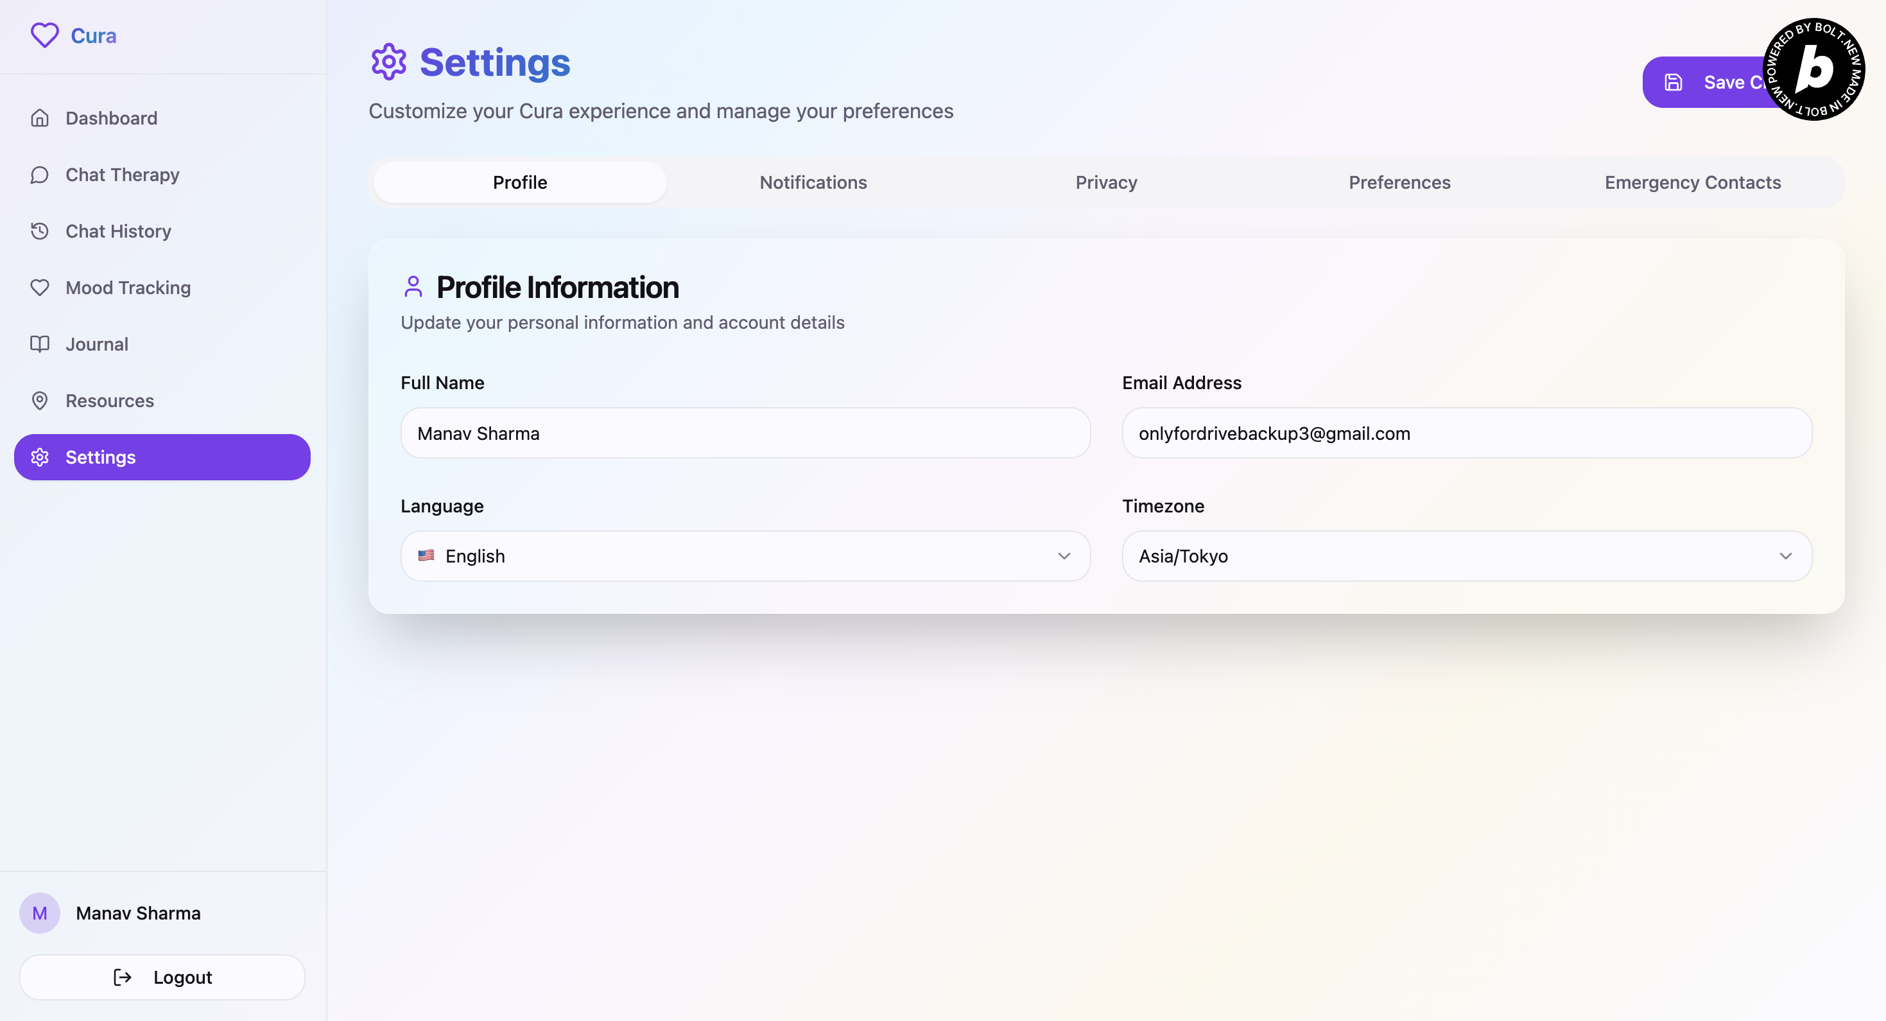Expand the Language dropdown

[745, 556]
